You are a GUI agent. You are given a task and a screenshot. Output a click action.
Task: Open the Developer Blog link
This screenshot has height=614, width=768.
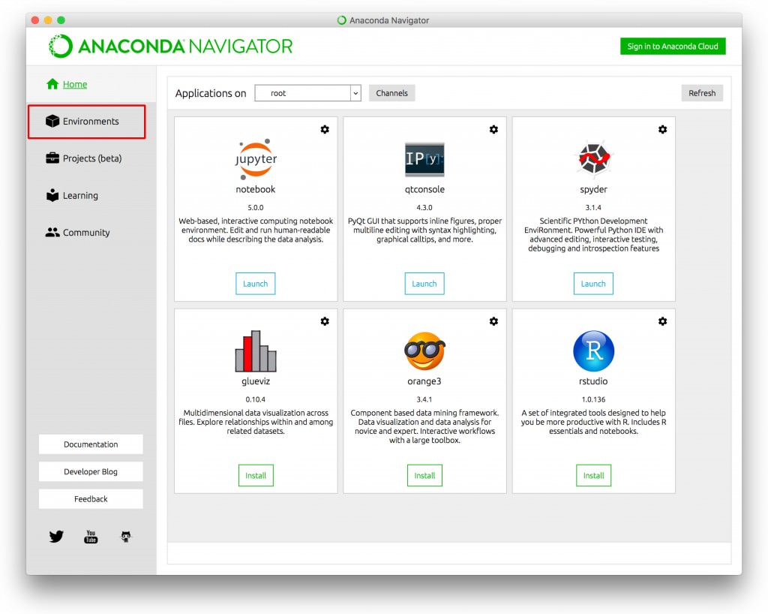tap(91, 471)
